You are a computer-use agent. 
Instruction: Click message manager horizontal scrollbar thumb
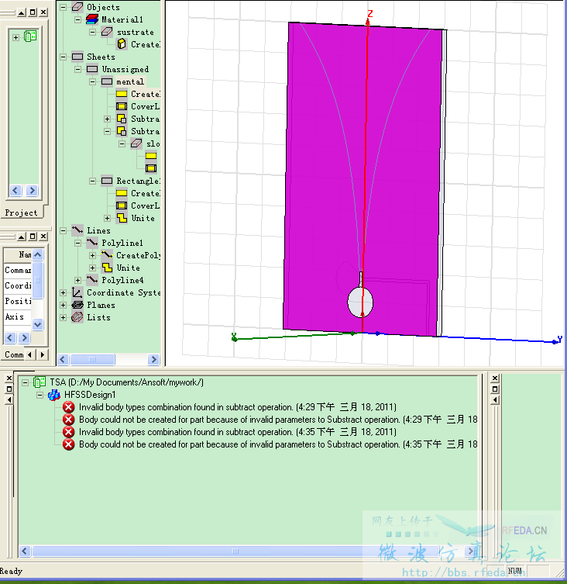235,551
